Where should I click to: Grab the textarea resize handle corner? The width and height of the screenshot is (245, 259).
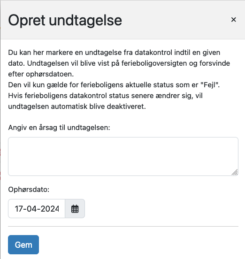pyautogui.click(x=235, y=172)
